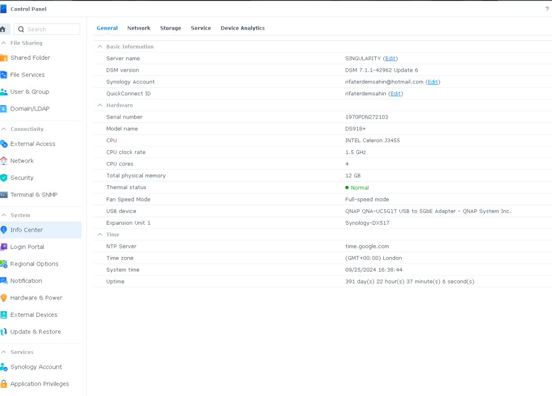Click the Update & Restore icon

(x=4, y=331)
